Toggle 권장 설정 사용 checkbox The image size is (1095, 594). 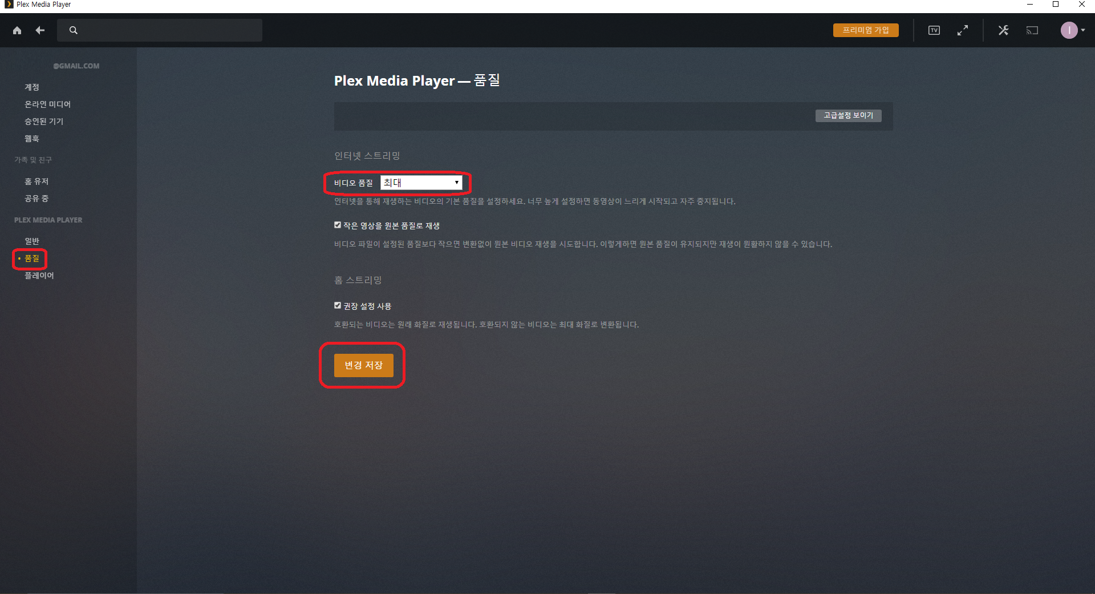pos(338,306)
